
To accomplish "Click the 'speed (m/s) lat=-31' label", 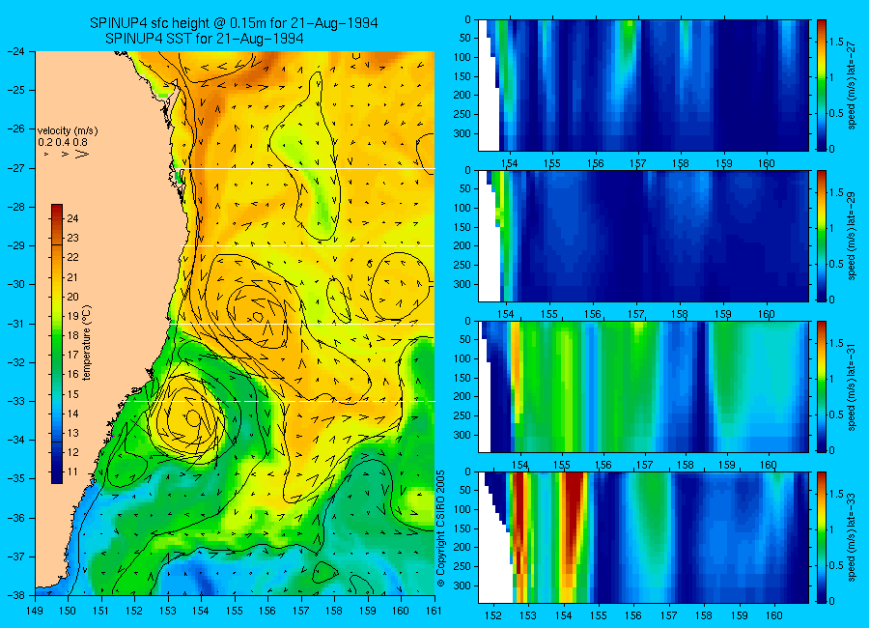I will (853, 386).
